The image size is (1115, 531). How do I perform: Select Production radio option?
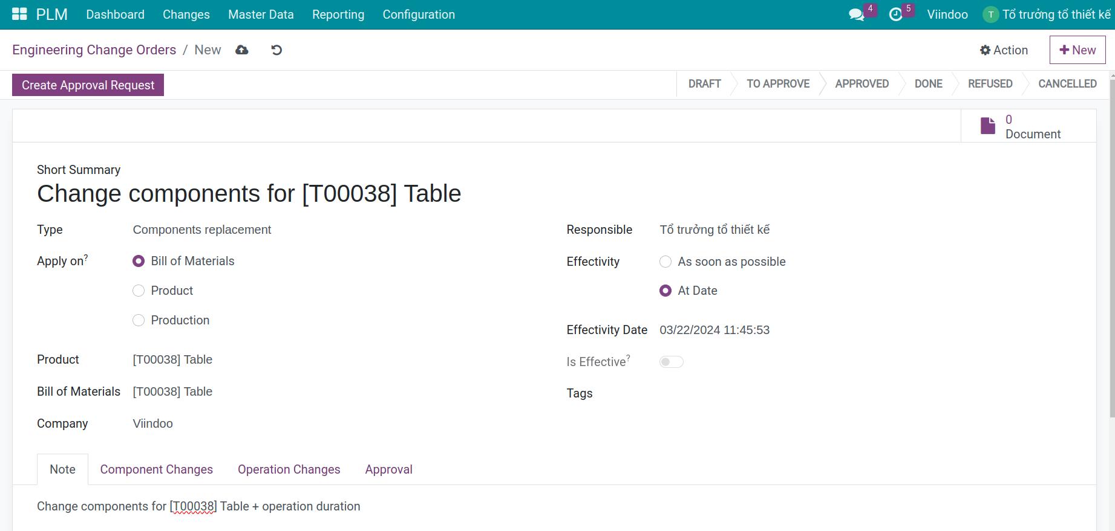tap(139, 320)
